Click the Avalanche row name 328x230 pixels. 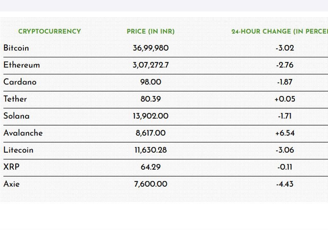coord(23,133)
